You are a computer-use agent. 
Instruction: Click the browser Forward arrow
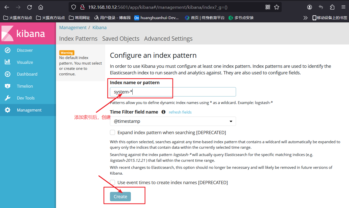[18, 7]
